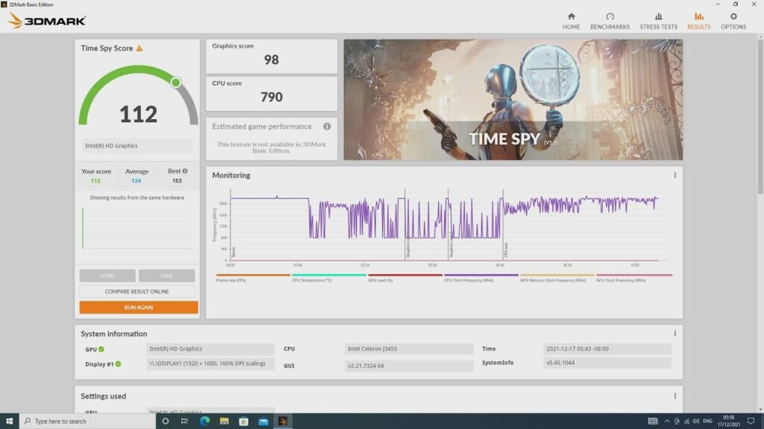Click the 3DMark taskbar icon

point(283,421)
